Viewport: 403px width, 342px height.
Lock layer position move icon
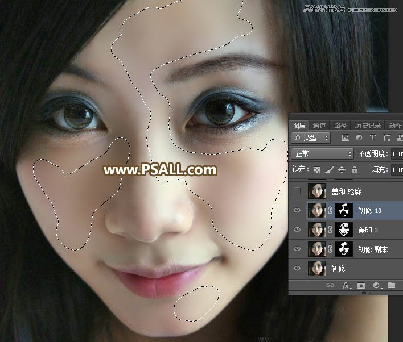click(342, 170)
